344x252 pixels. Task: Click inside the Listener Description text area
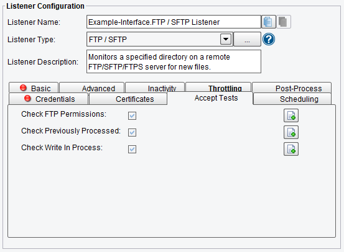(174, 61)
